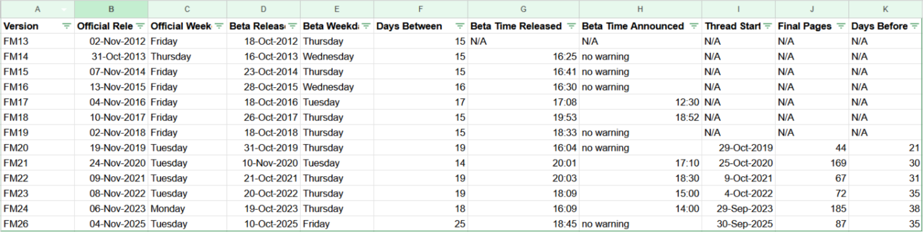The width and height of the screenshot is (923, 232).
Task: Select column G header
Action: 523,9
